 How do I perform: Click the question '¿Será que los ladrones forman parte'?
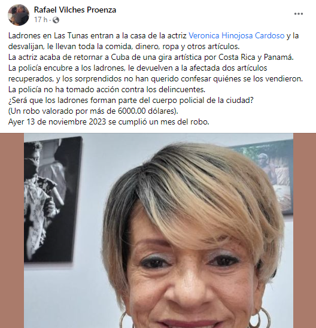tap(130, 100)
